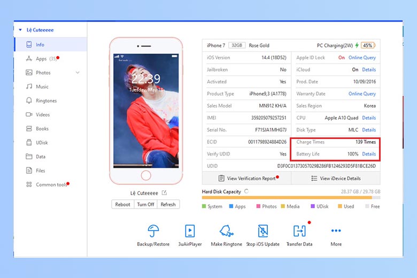Open Common tools in sidebar
The height and width of the screenshot is (278, 417).
point(51,184)
